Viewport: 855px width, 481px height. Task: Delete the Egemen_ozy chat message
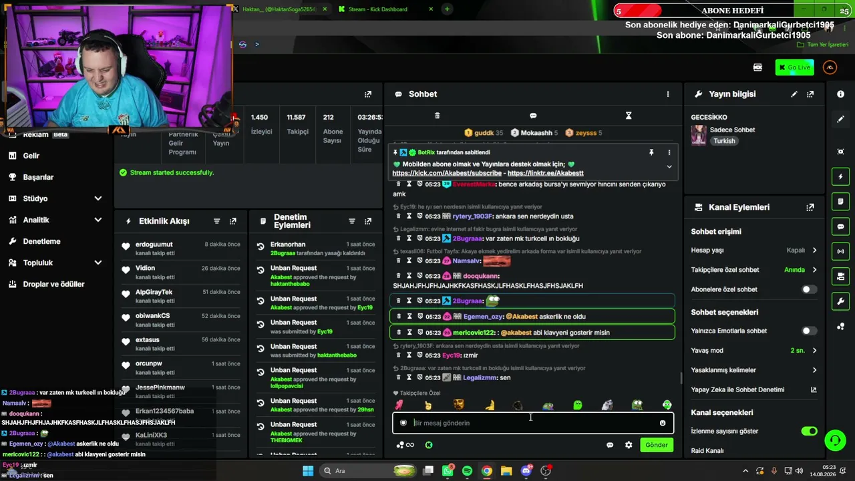399,317
